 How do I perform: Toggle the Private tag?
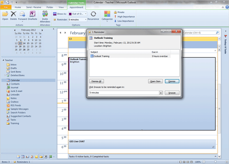[119, 12]
